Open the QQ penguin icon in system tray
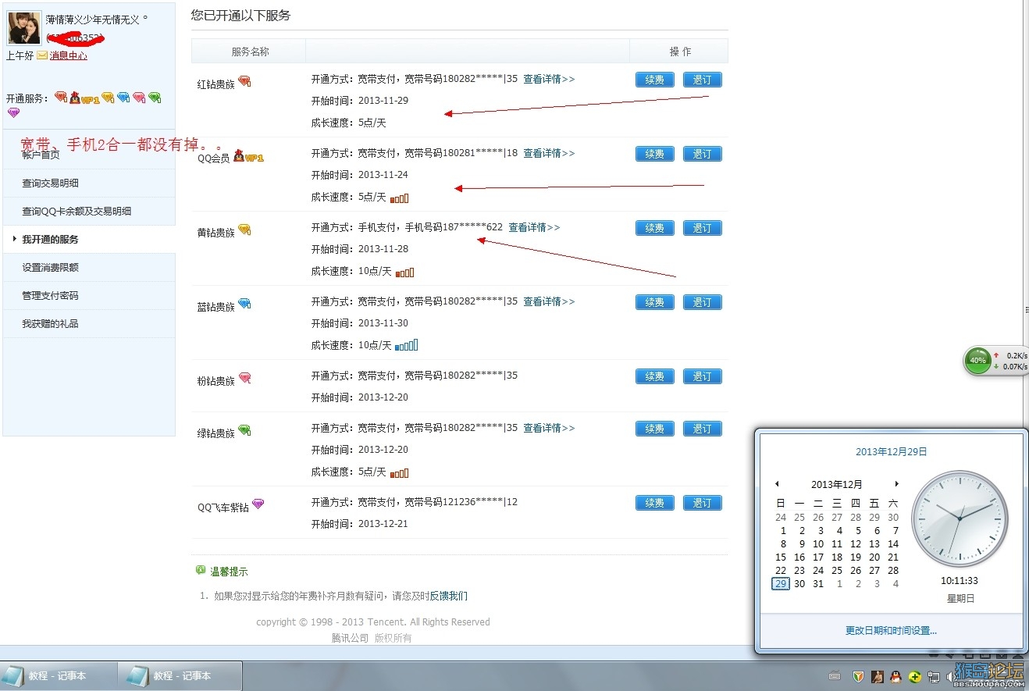This screenshot has width=1029, height=691. 895,676
